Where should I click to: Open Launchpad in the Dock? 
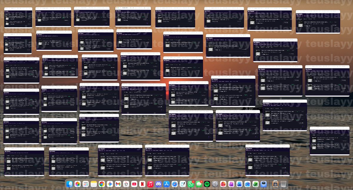click(86, 184)
